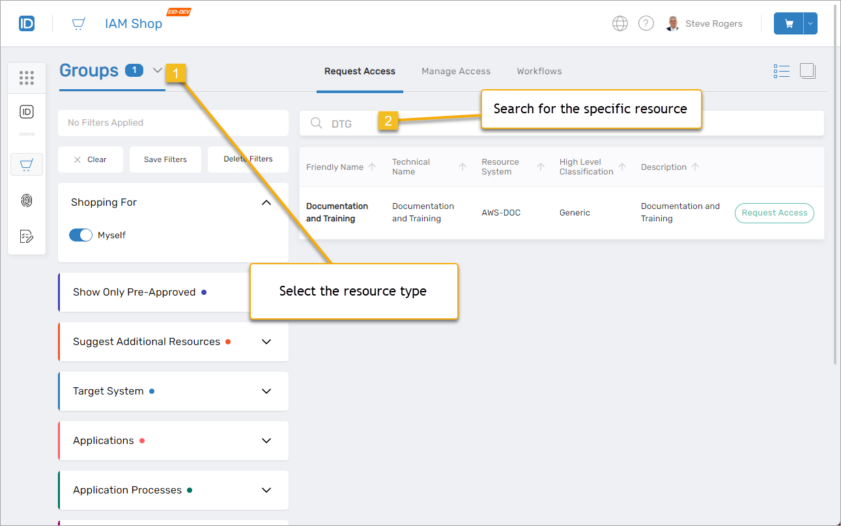Screen dimensions: 841x526
Task: Select the ID badge icon in sidebar
Action: coord(27,111)
